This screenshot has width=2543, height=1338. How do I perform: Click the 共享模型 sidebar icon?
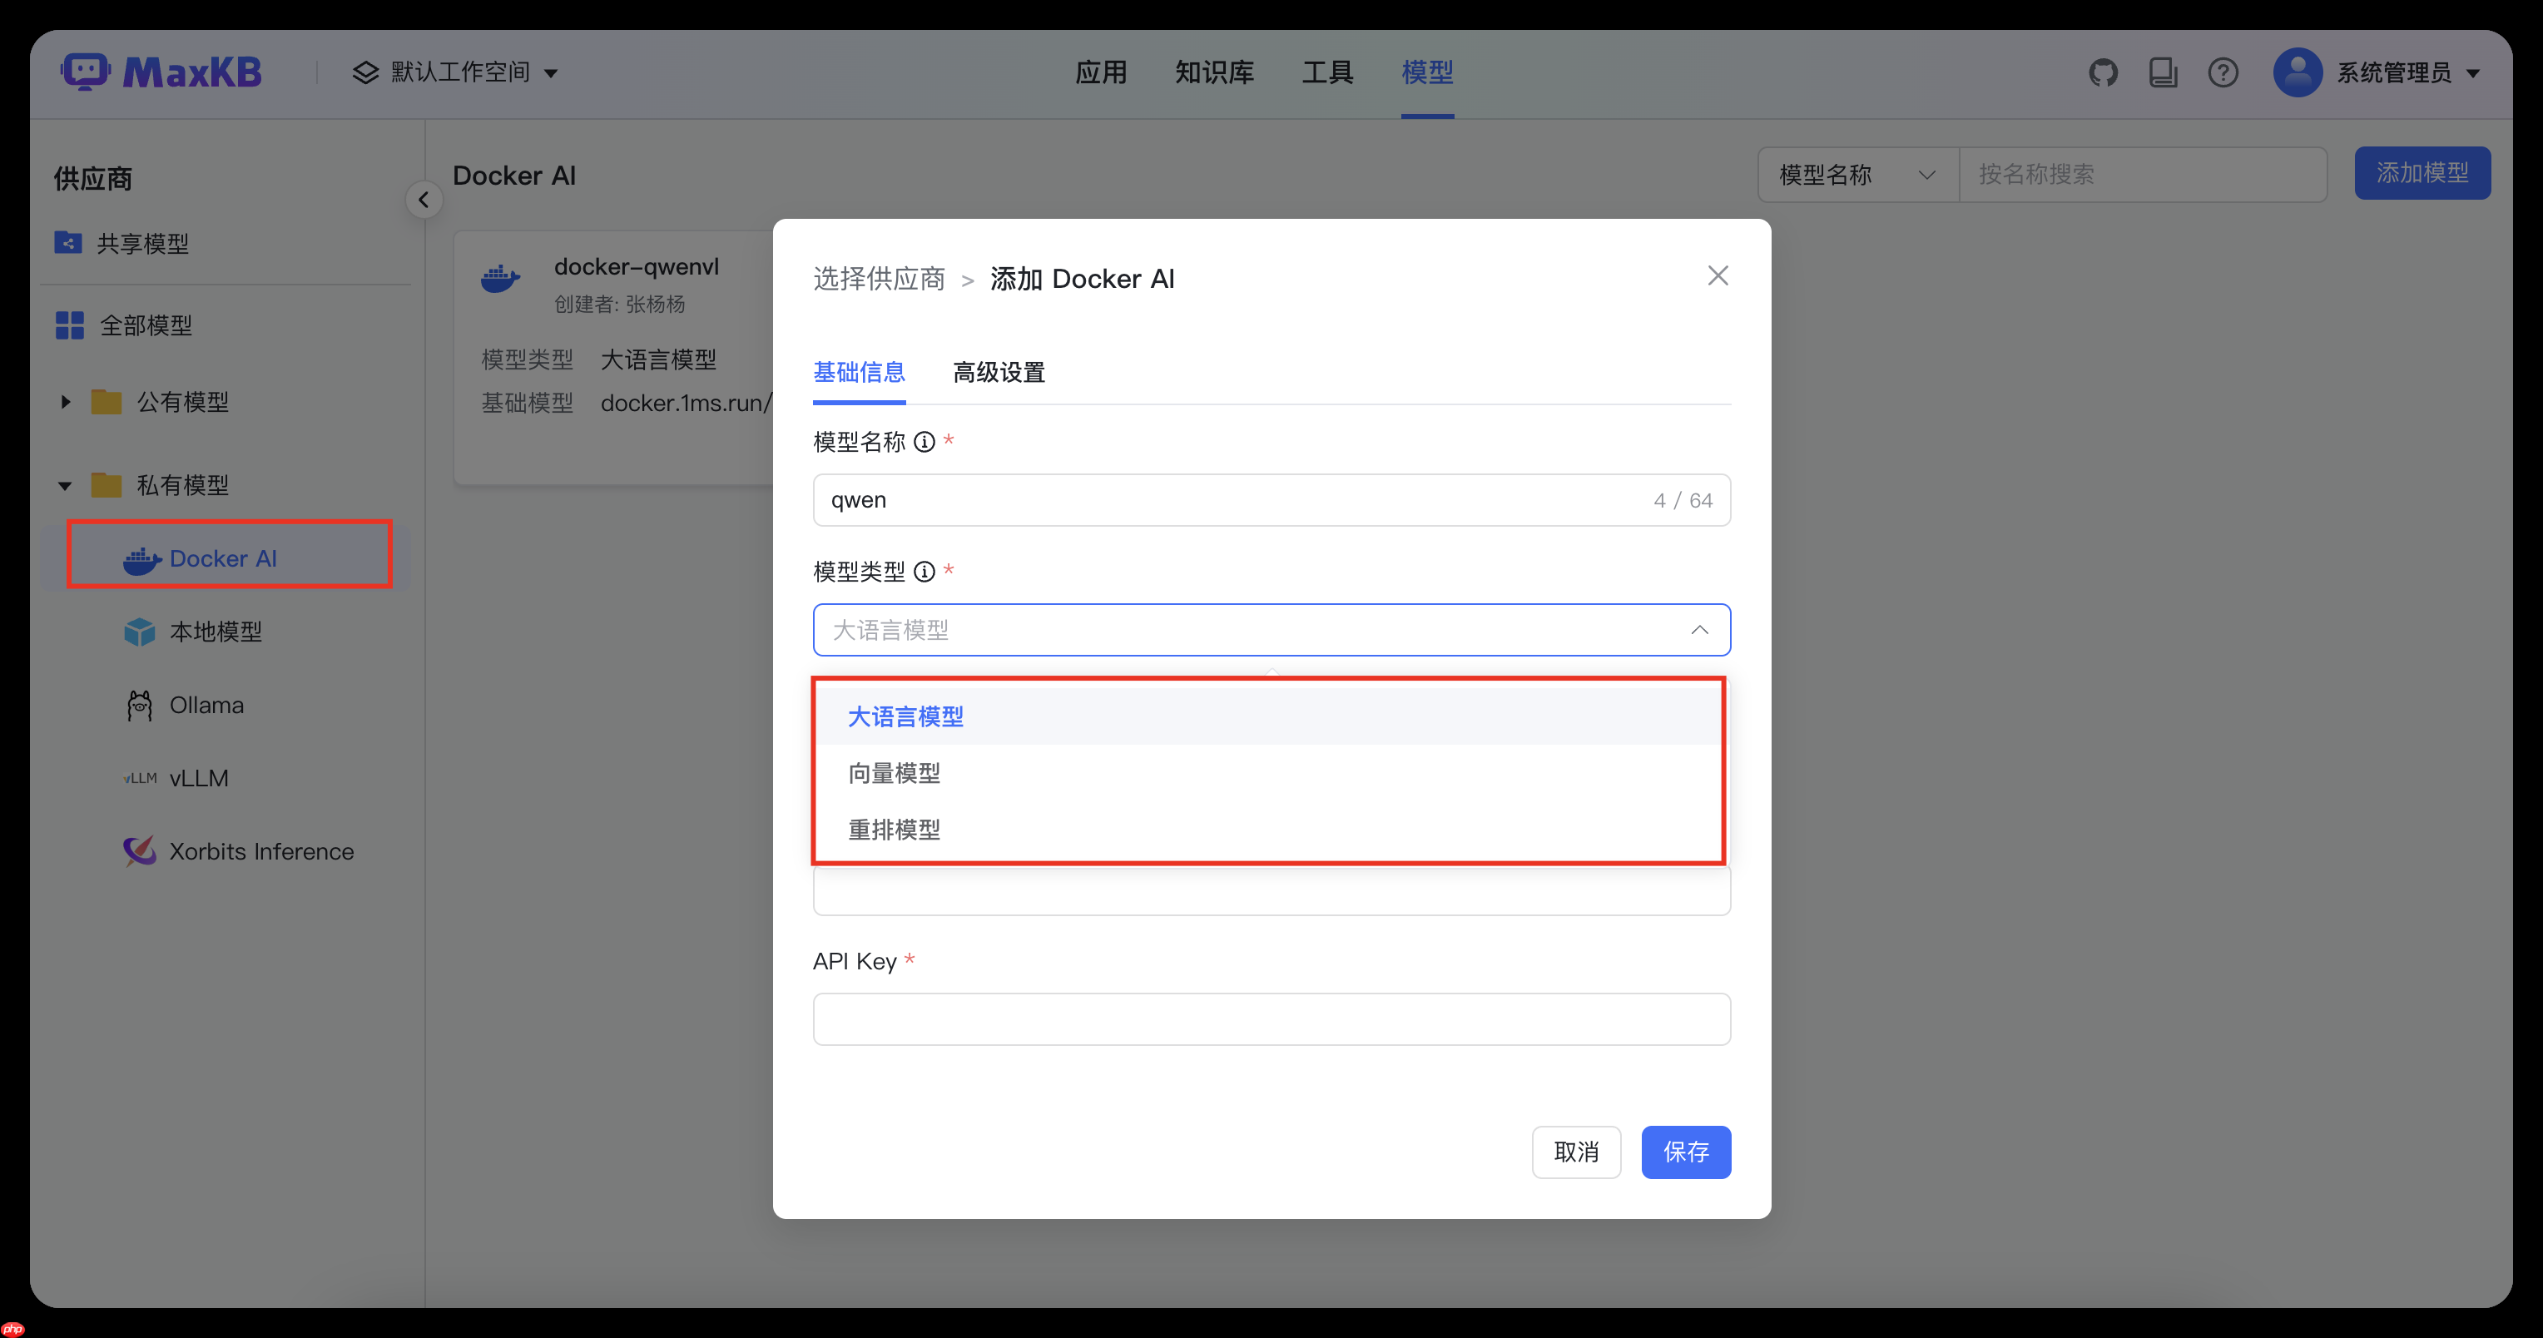pos(67,242)
